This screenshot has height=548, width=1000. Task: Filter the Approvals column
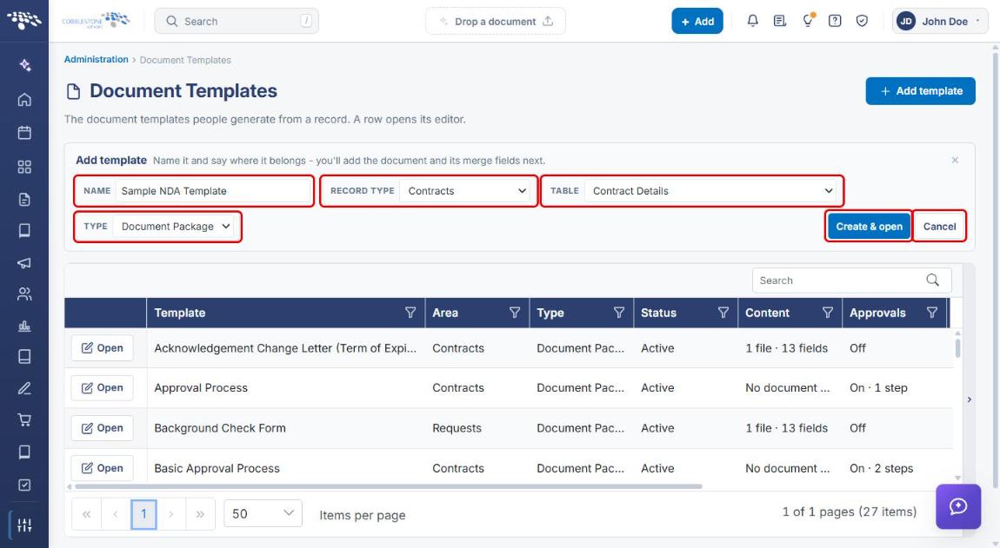pyautogui.click(x=932, y=313)
